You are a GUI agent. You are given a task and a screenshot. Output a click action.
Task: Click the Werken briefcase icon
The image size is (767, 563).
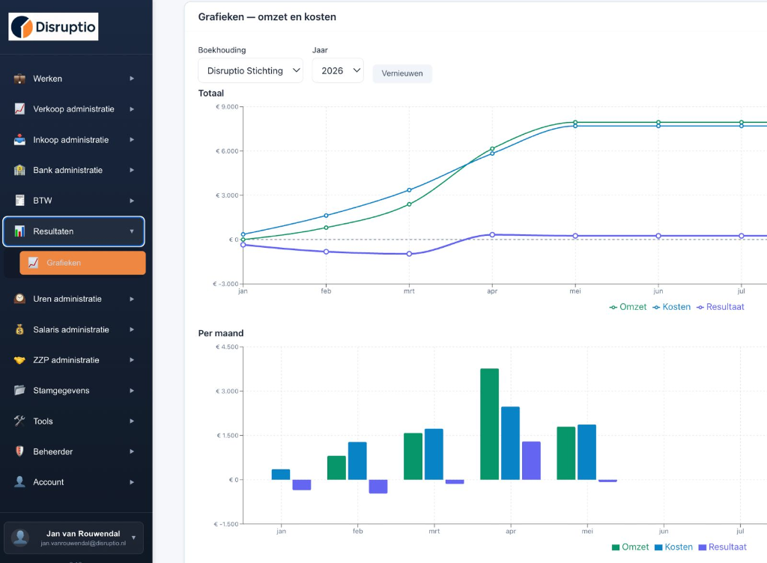click(19, 79)
